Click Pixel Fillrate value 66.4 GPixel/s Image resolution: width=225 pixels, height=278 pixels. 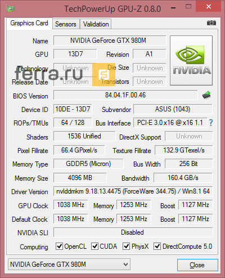[79, 150]
